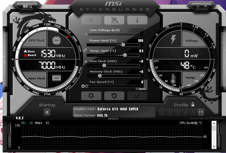Open the MSI fighter jet logo button

[x=114, y=20]
